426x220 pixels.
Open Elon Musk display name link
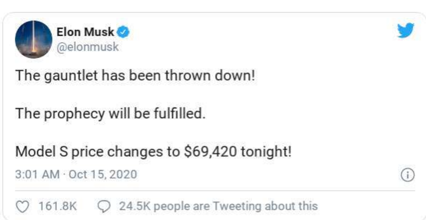85,32
